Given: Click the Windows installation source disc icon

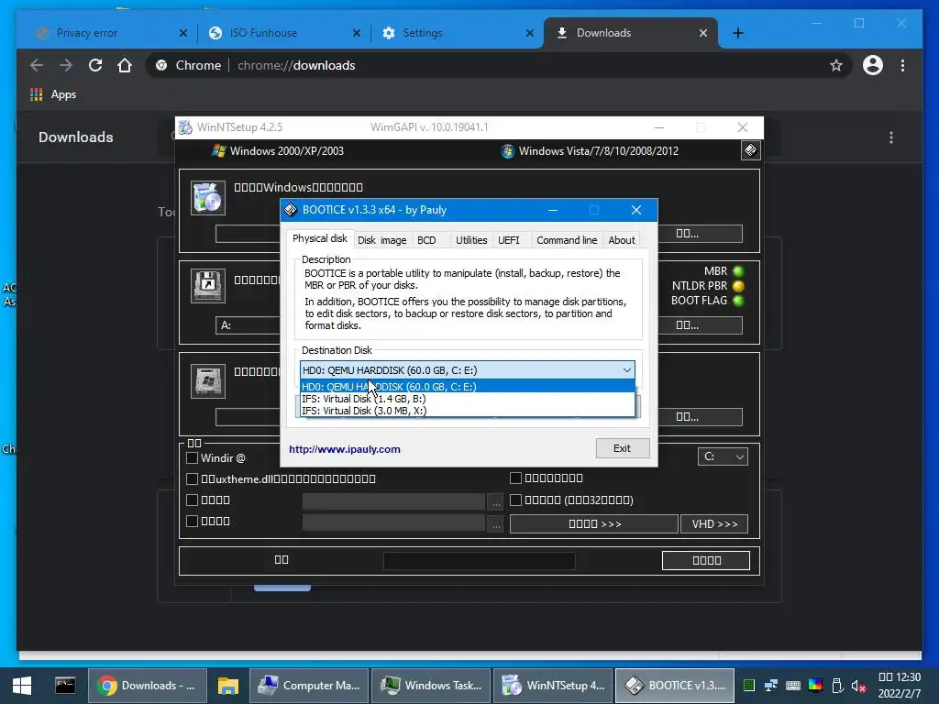Looking at the screenshot, I should point(208,198).
